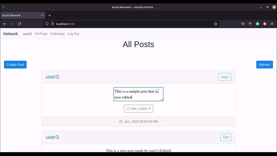The width and height of the screenshot is (277, 156).
Task: Edit the second user3 post
Action: pyautogui.click(x=226, y=137)
